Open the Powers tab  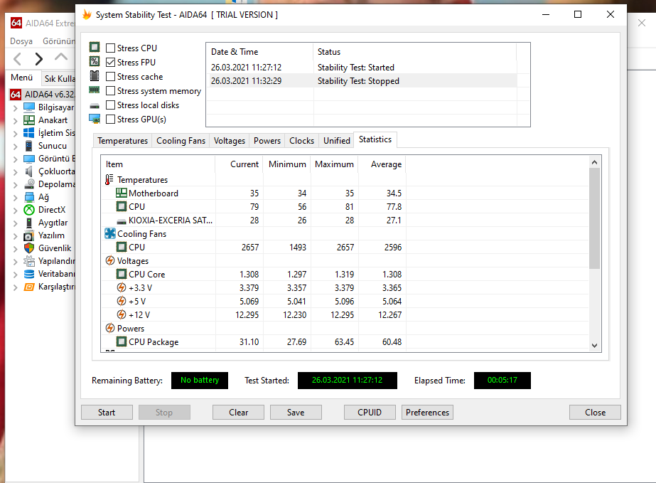click(267, 141)
